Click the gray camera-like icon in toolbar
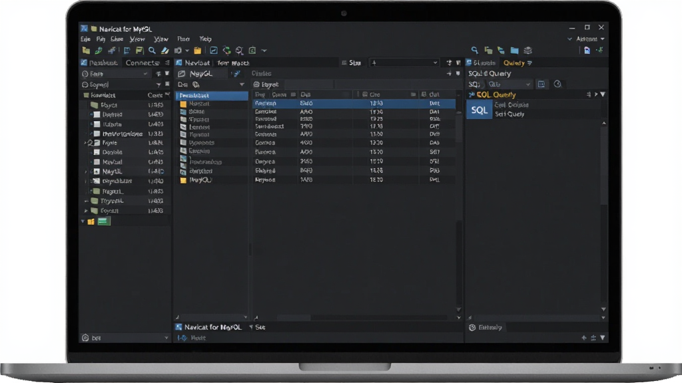682x383 pixels. click(178, 51)
